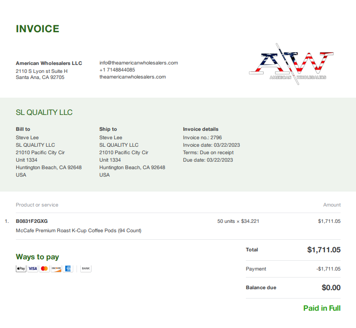Click the phone number +1 7148844085
Screen dimensions: 356x328
[x=117, y=70]
